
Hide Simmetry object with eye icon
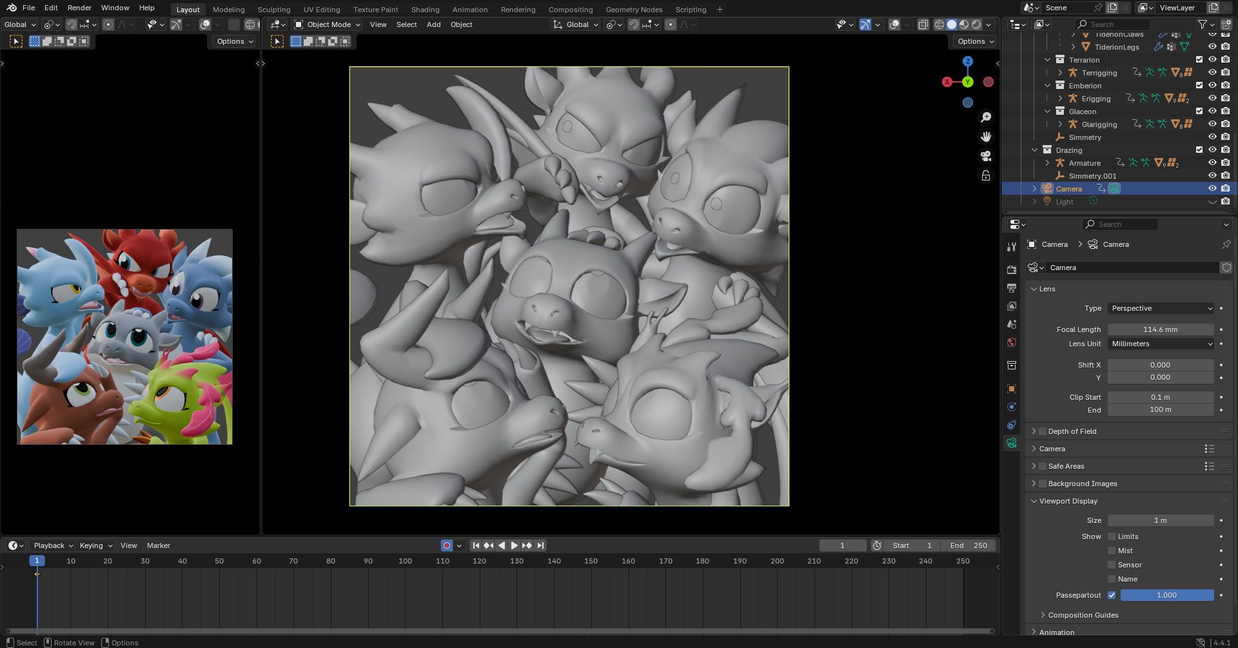(x=1212, y=137)
